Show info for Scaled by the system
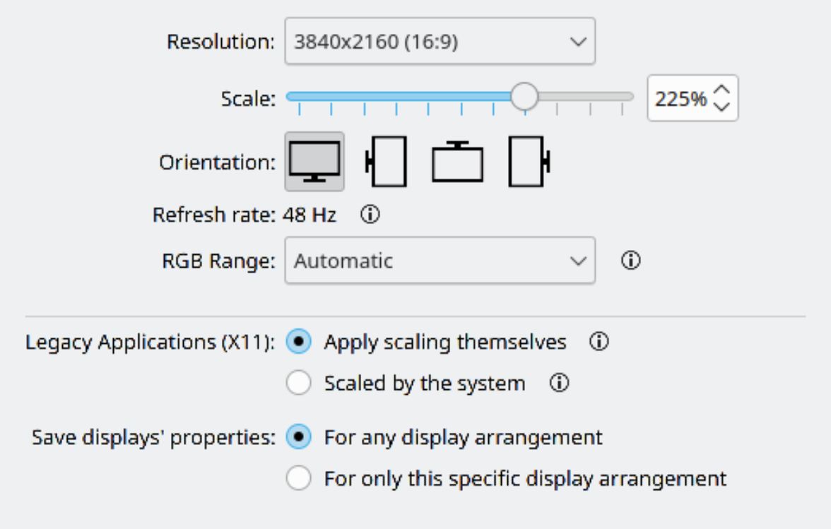This screenshot has width=831, height=529. pos(559,384)
